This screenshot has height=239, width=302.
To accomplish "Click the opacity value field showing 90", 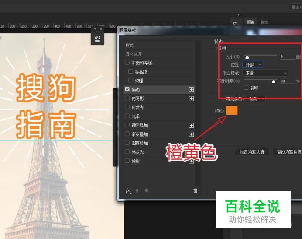I will [x=287, y=81].
